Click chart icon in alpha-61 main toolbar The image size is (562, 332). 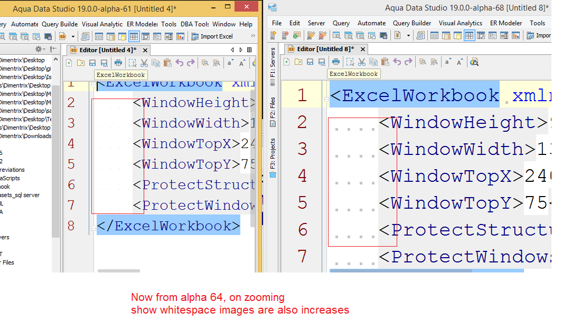[180, 36]
